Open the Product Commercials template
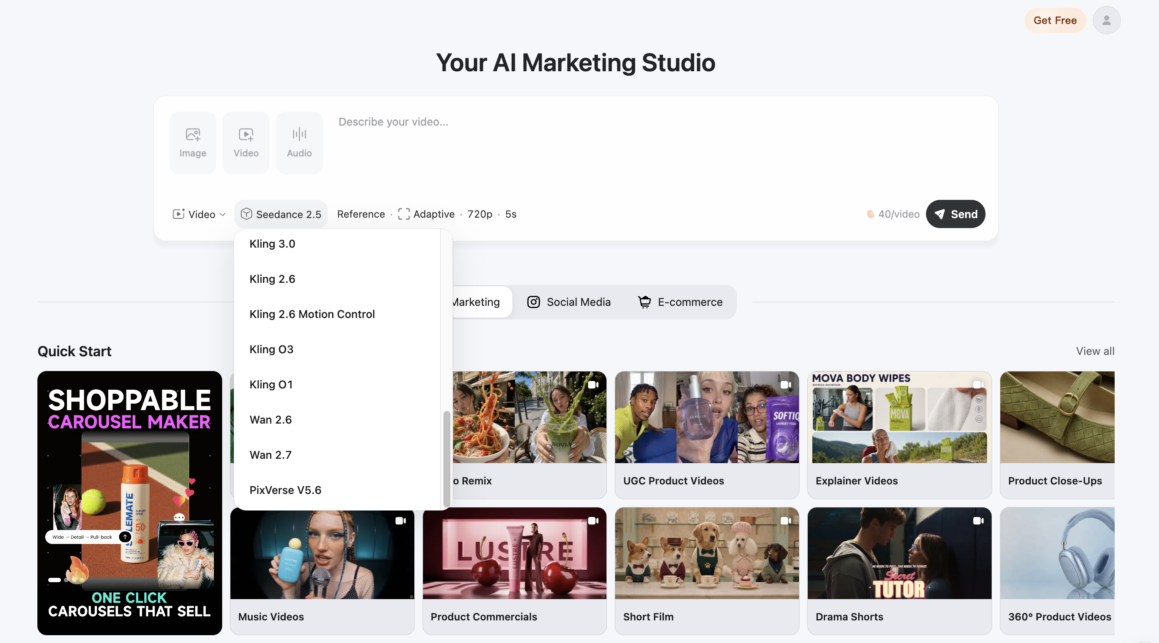 tap(514, 571)
